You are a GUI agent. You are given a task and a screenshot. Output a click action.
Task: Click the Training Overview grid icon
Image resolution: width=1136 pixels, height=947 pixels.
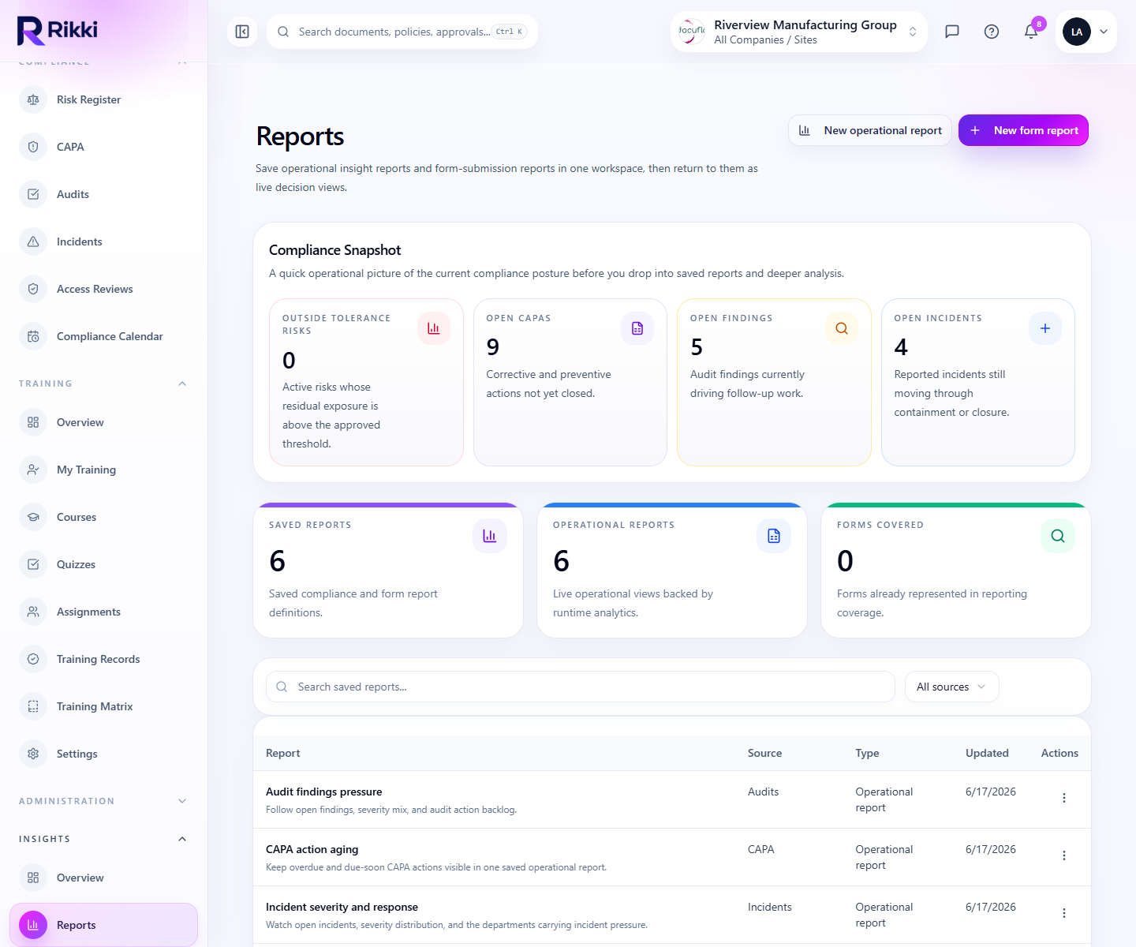click(33, 422)
